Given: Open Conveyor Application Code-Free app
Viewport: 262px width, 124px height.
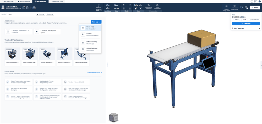Looking at the screenshot, I should click(18, 32).
